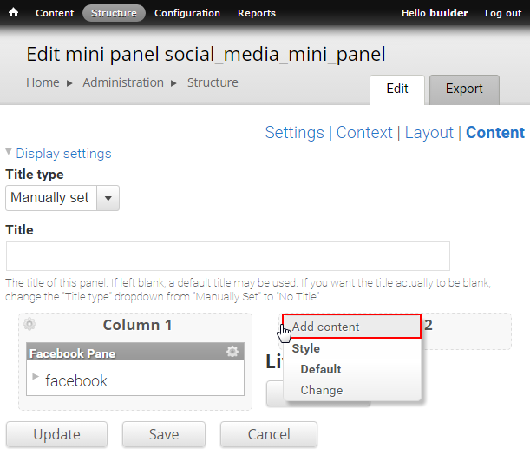The height and width of the screenshot is (462, 530).
Task: Open Column 1 gear settings icon
Action: pyautogui.click(x=29, y=324)
